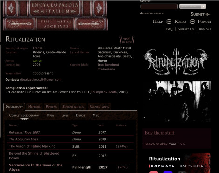Image resolution: width=219 pixels, height=173 pixels.
Task: Switch to the Reviews tab
Action: click(51, 107)
